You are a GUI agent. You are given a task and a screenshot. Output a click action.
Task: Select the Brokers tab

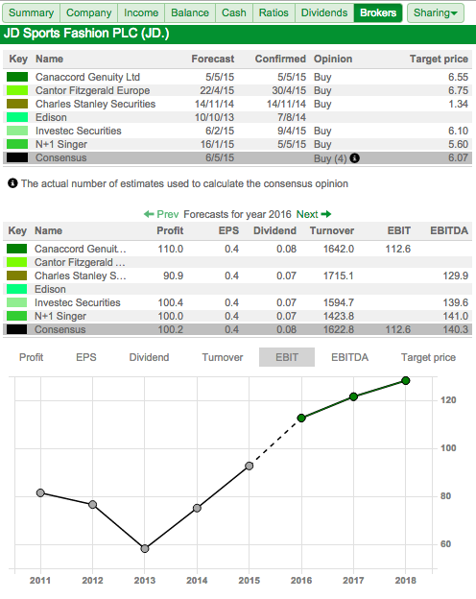pyautogui.click(x=378, y=12)
